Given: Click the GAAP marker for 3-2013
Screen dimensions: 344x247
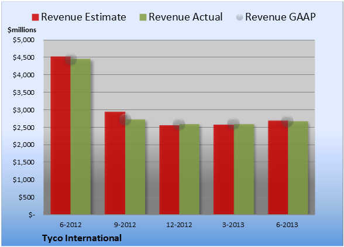Looking at the screenshot, I should point(233,123).
